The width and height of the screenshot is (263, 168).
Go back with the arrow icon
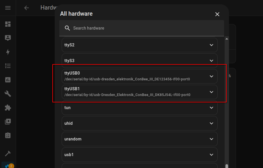point(26,8)
